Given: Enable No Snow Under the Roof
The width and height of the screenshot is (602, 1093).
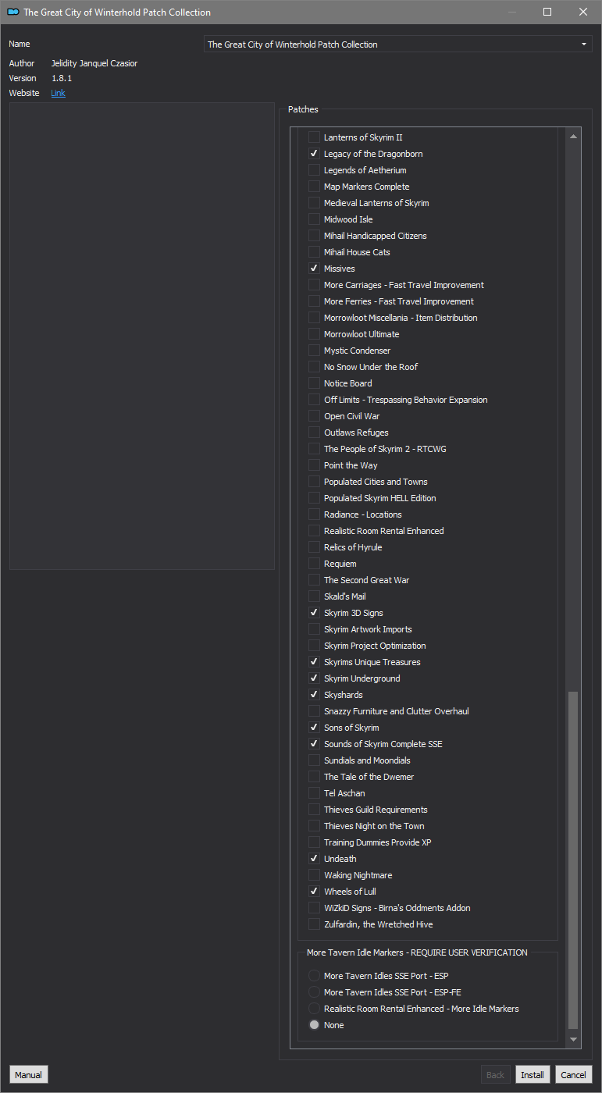Looking at the screenshot, I should point(314,367).
